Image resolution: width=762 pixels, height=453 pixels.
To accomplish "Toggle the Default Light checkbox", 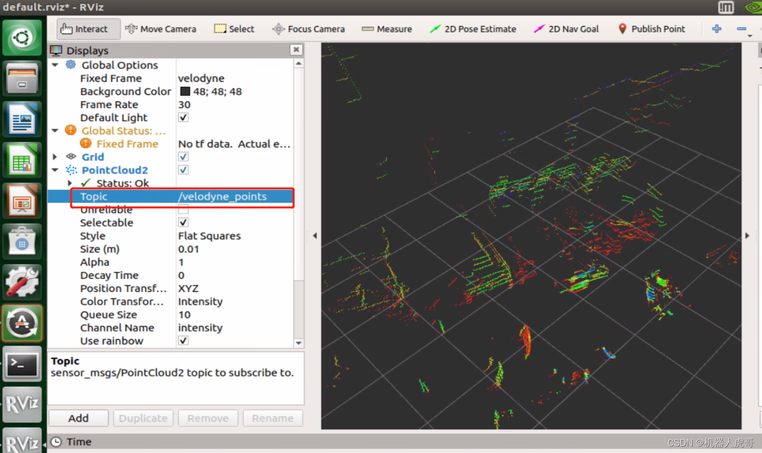I will [183, 117].
